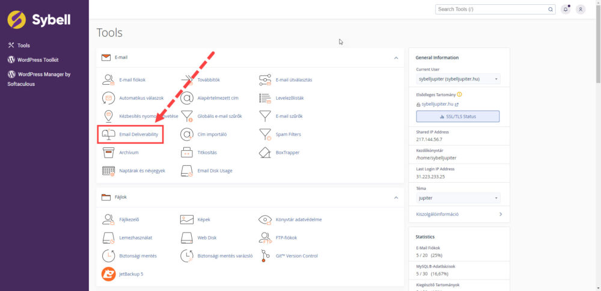This screenshot has height=291, width=601.
Task: Open the E-mail szűrők funnel icon
Action: coord(265,116)
